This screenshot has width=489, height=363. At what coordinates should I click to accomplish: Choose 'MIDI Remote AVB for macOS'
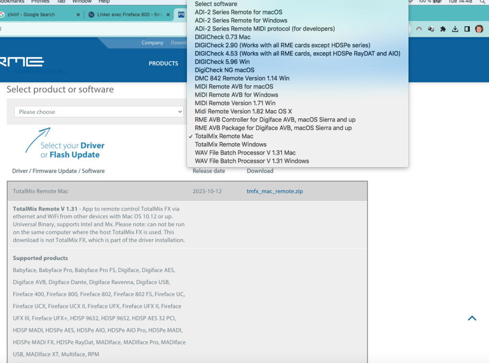[x=234, y=87]
